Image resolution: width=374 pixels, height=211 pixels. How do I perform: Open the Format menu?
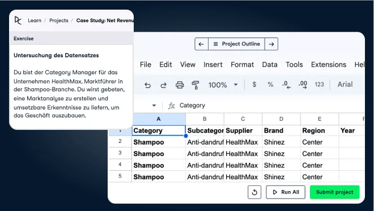pyautogui.click(x=242, y=65)
